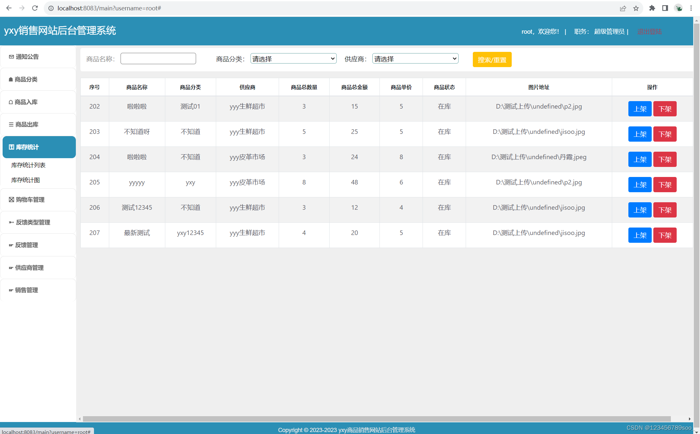
Task: Click the browser reload icon
Action: coord(35,8)
